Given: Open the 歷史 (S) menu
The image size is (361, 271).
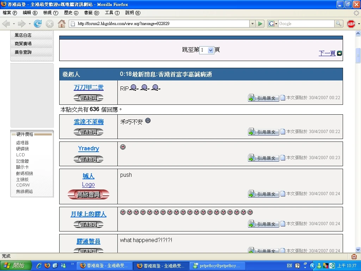Looking at the screenshot, I should tap(71, 13).
